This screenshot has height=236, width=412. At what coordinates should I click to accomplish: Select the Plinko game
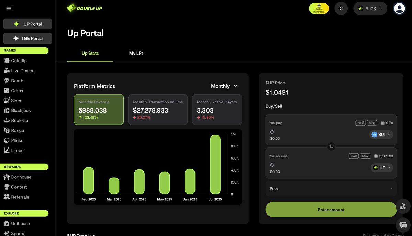click(14, 140)
